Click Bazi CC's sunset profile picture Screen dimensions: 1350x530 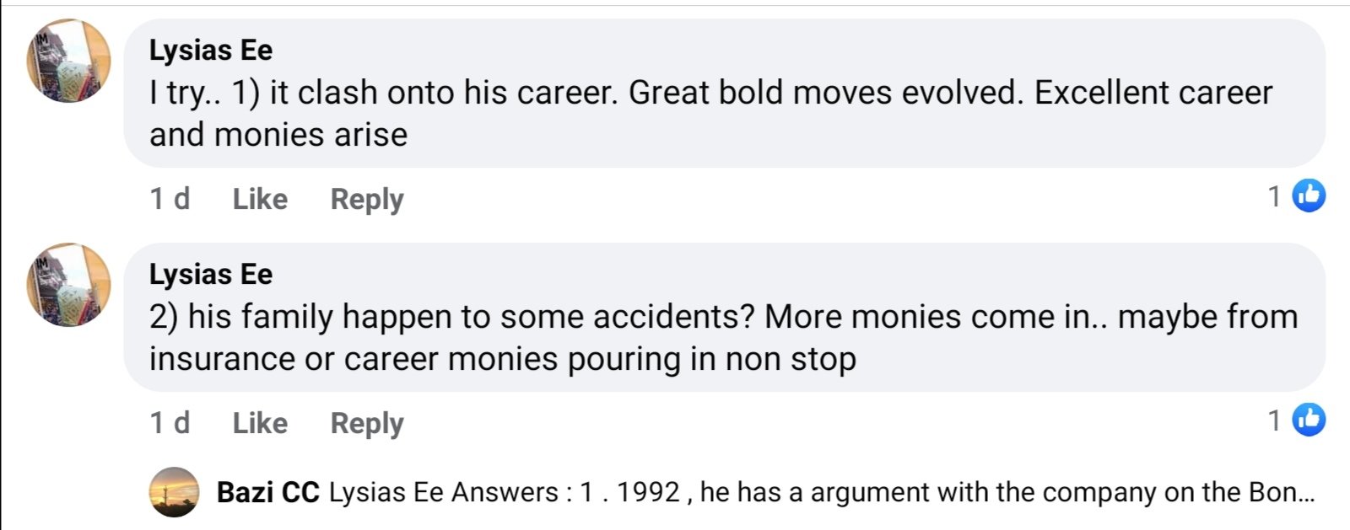(175, 492)
